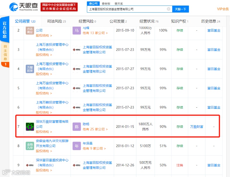Select the 陈 avatar icon in row 7
The image size is (230, 177).
pyautogui.click(x=77, y=127)
